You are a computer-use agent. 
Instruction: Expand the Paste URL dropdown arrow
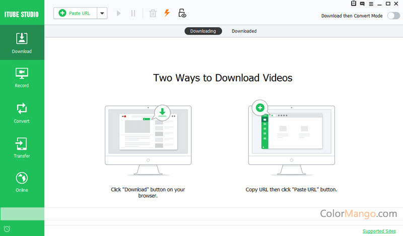coord(102,13)
